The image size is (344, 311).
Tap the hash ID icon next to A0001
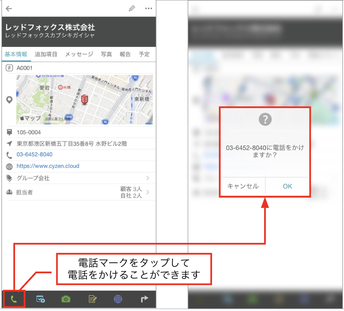pos(9,68)
